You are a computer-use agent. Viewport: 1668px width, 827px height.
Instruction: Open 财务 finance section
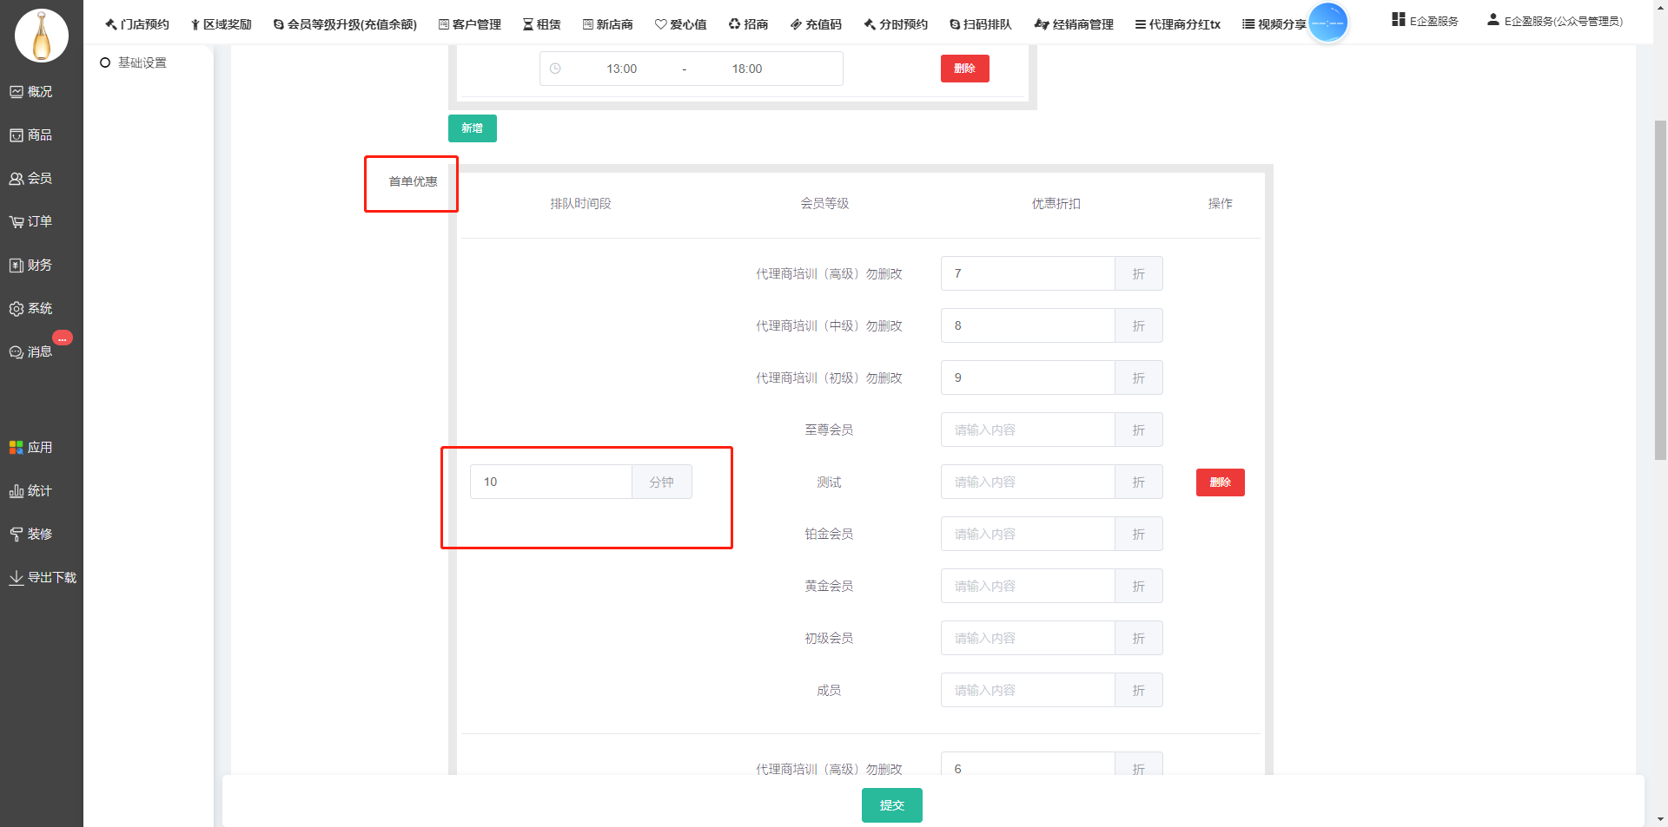coord(17,266)
